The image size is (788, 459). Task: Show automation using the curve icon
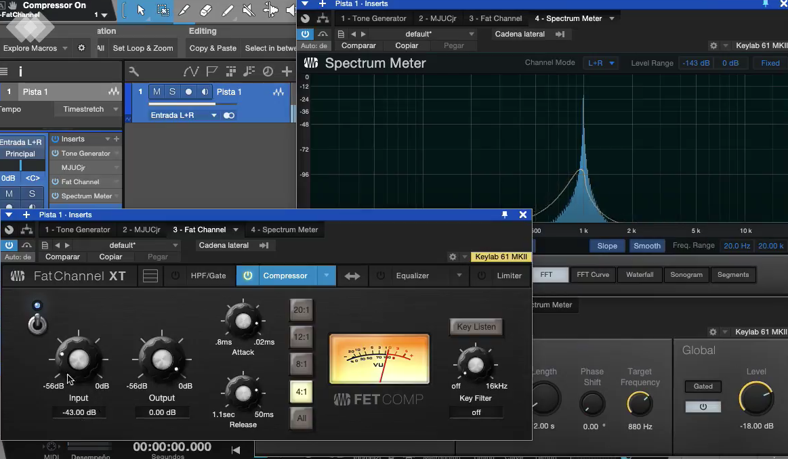[190, 72]
